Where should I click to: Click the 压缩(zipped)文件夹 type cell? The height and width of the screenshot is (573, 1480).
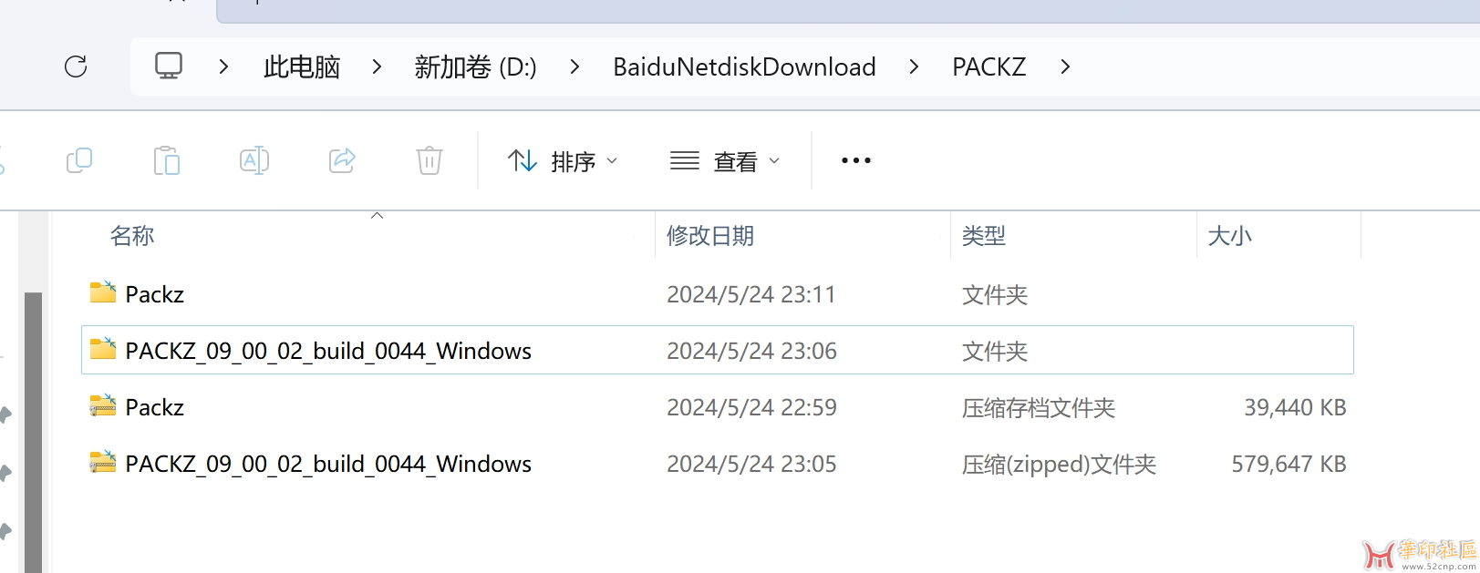1059,464
